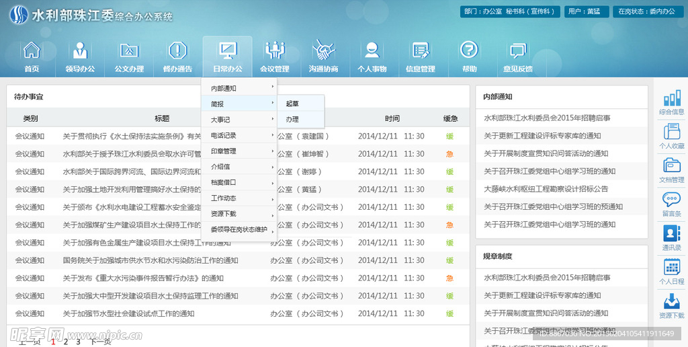The width and height of the screenshot is (688, 347).
Task: Expand 工作动态 menu item
Action: [x=239, y=198]
